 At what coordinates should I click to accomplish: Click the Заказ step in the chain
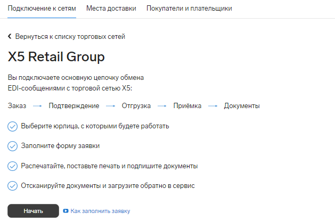point(17,105)
